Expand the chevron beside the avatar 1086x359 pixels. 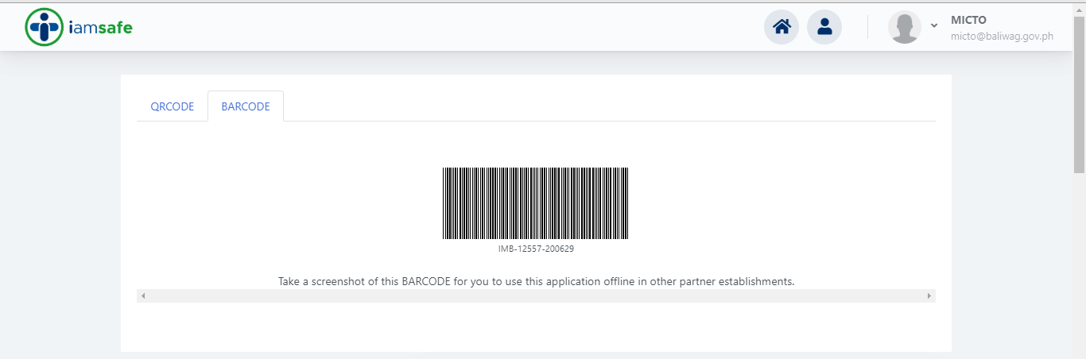pyautogui.click(x=934, y=25)
